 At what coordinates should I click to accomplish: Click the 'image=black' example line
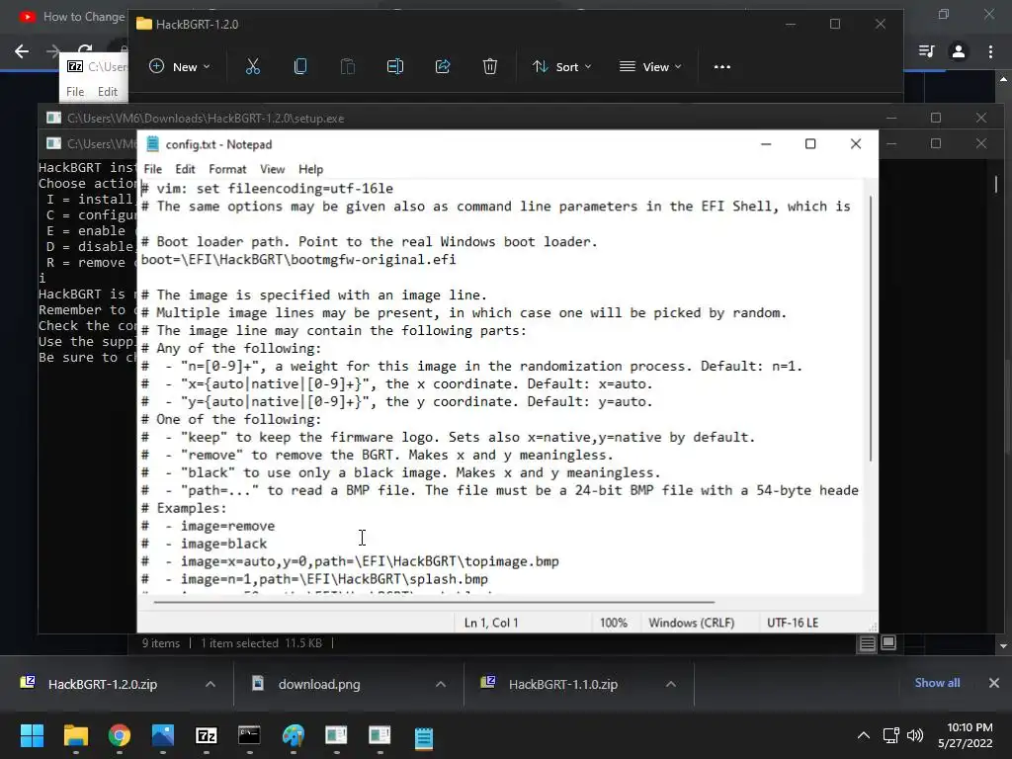pyautogui.click(x=204, y=544)
